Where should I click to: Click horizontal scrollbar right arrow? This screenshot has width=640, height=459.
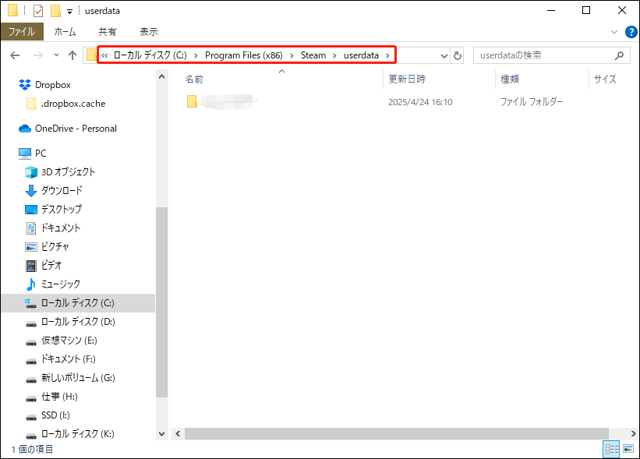[x=633, y=434]
